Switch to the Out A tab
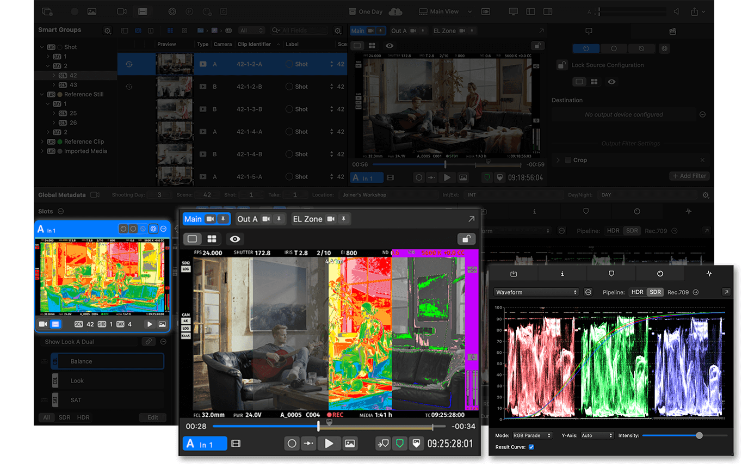The height and width of the screenshot is (468, 748). point(248,219)
